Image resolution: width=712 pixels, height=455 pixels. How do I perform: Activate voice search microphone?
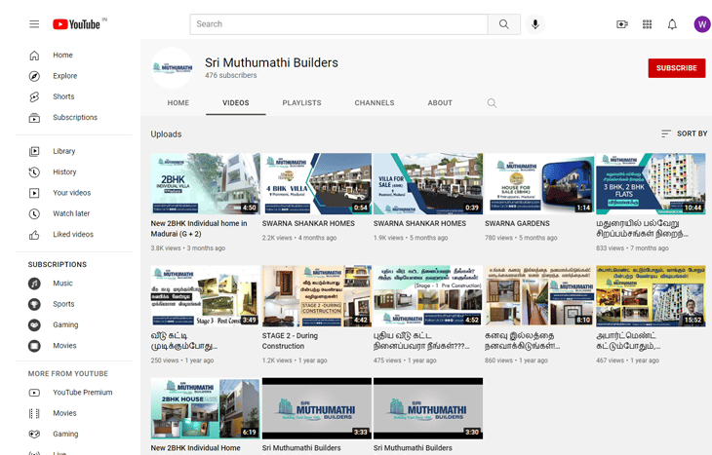coord(535,24)
